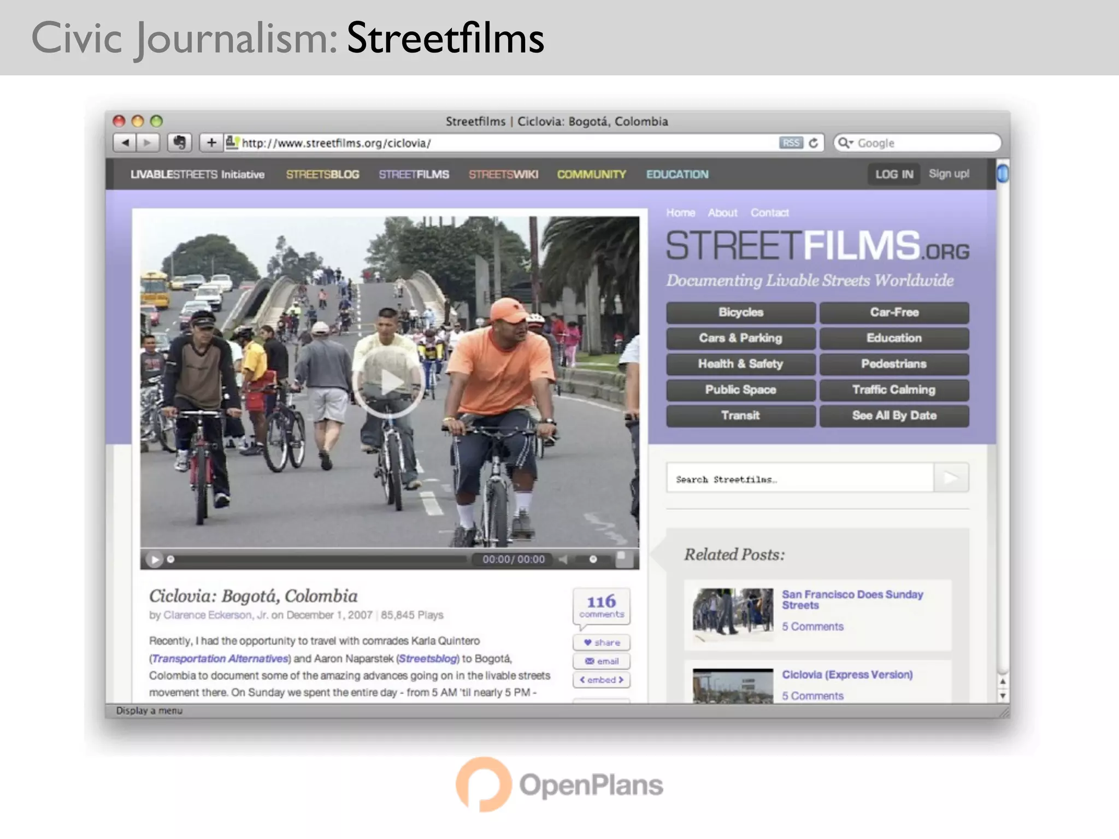
Task: Open the STREETSBLOG nav item
Action: click(322, 174)
